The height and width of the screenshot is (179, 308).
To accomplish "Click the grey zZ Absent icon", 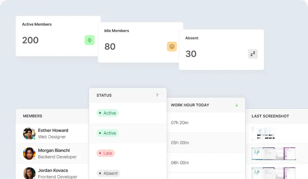I will click(253, 54).
